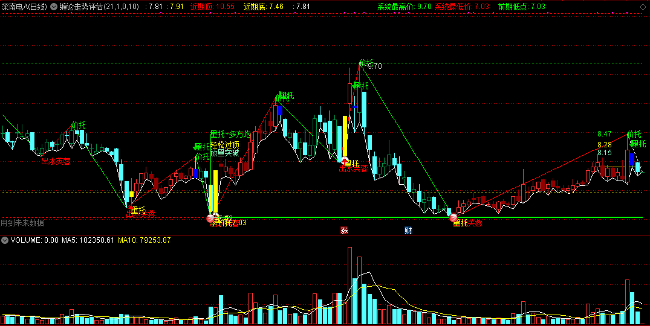Click the 9.70 peak price label

(375, 66)
